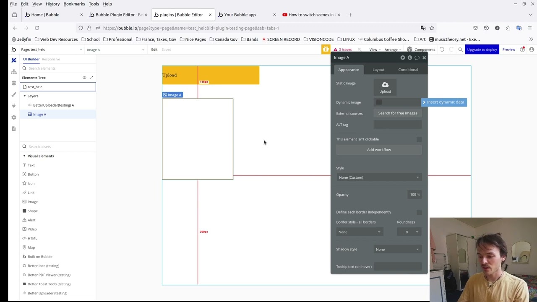Close the Image A property panel
This screenshot has height=302, width=537.
pos(424,57)
